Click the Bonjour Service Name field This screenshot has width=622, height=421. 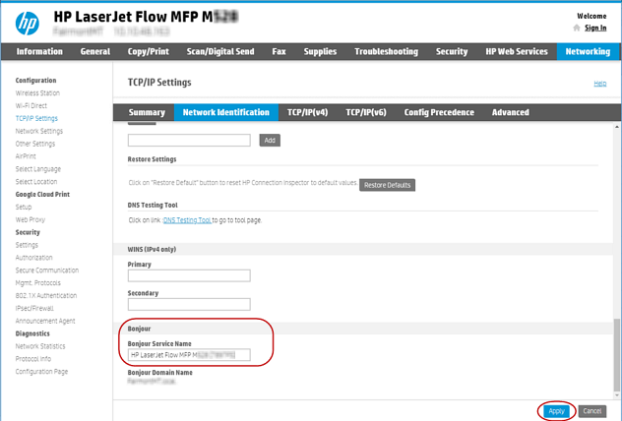pos(189,355)
